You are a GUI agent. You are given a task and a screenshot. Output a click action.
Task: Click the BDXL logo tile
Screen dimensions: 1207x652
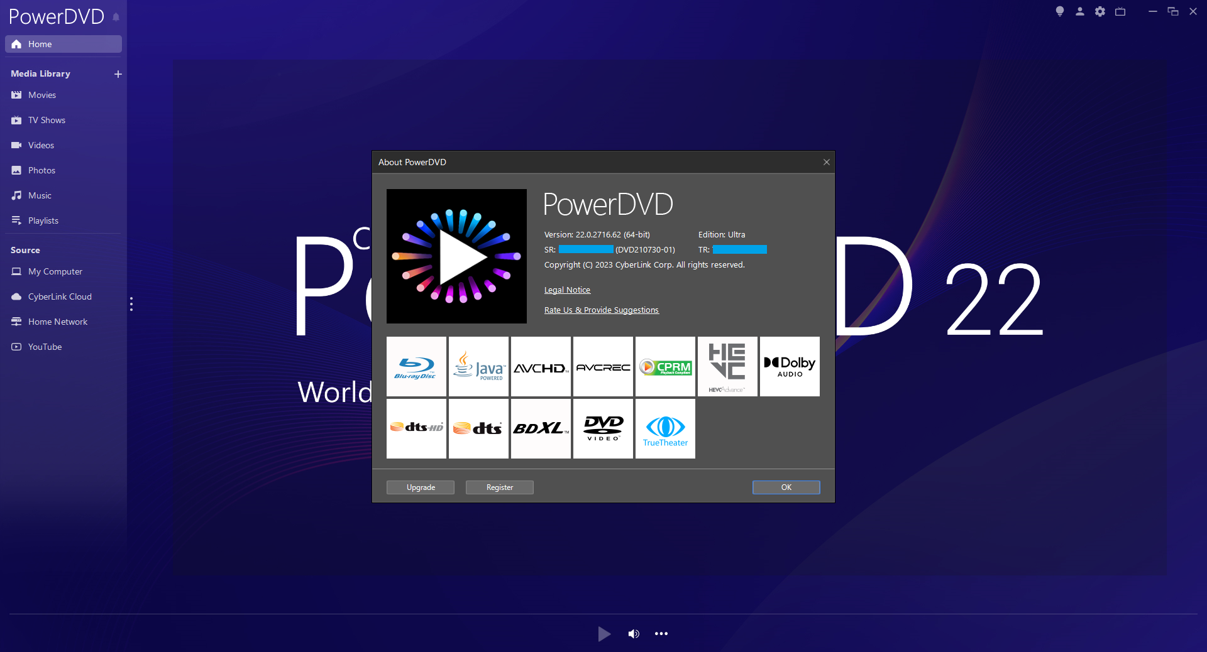541,428
